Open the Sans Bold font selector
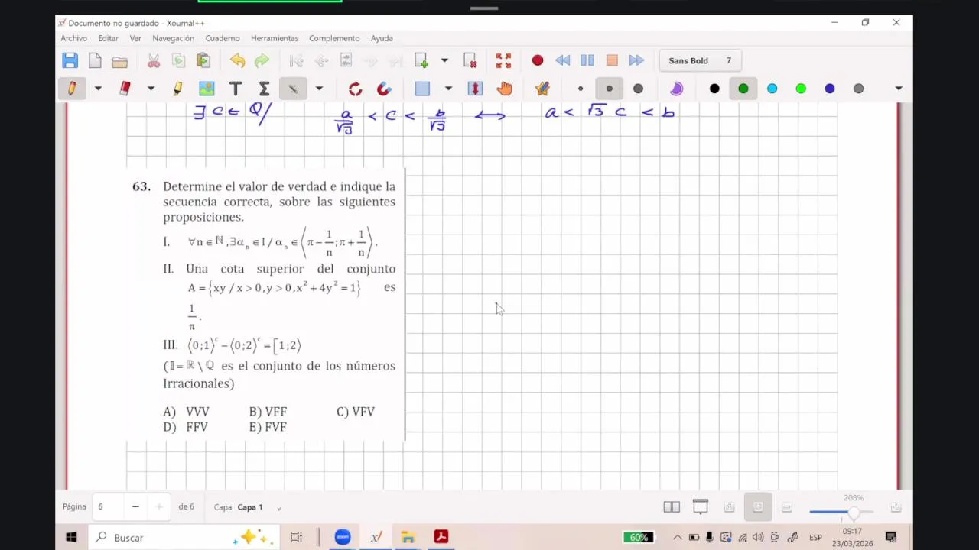The width and height of the screenshot is (979, 550). [700, 60]
